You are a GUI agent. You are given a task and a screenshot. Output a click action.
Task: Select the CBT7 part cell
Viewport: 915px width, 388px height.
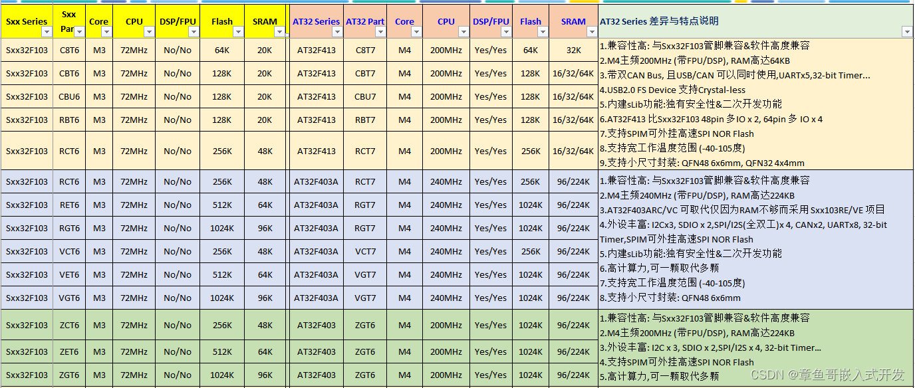click(365, 73)
